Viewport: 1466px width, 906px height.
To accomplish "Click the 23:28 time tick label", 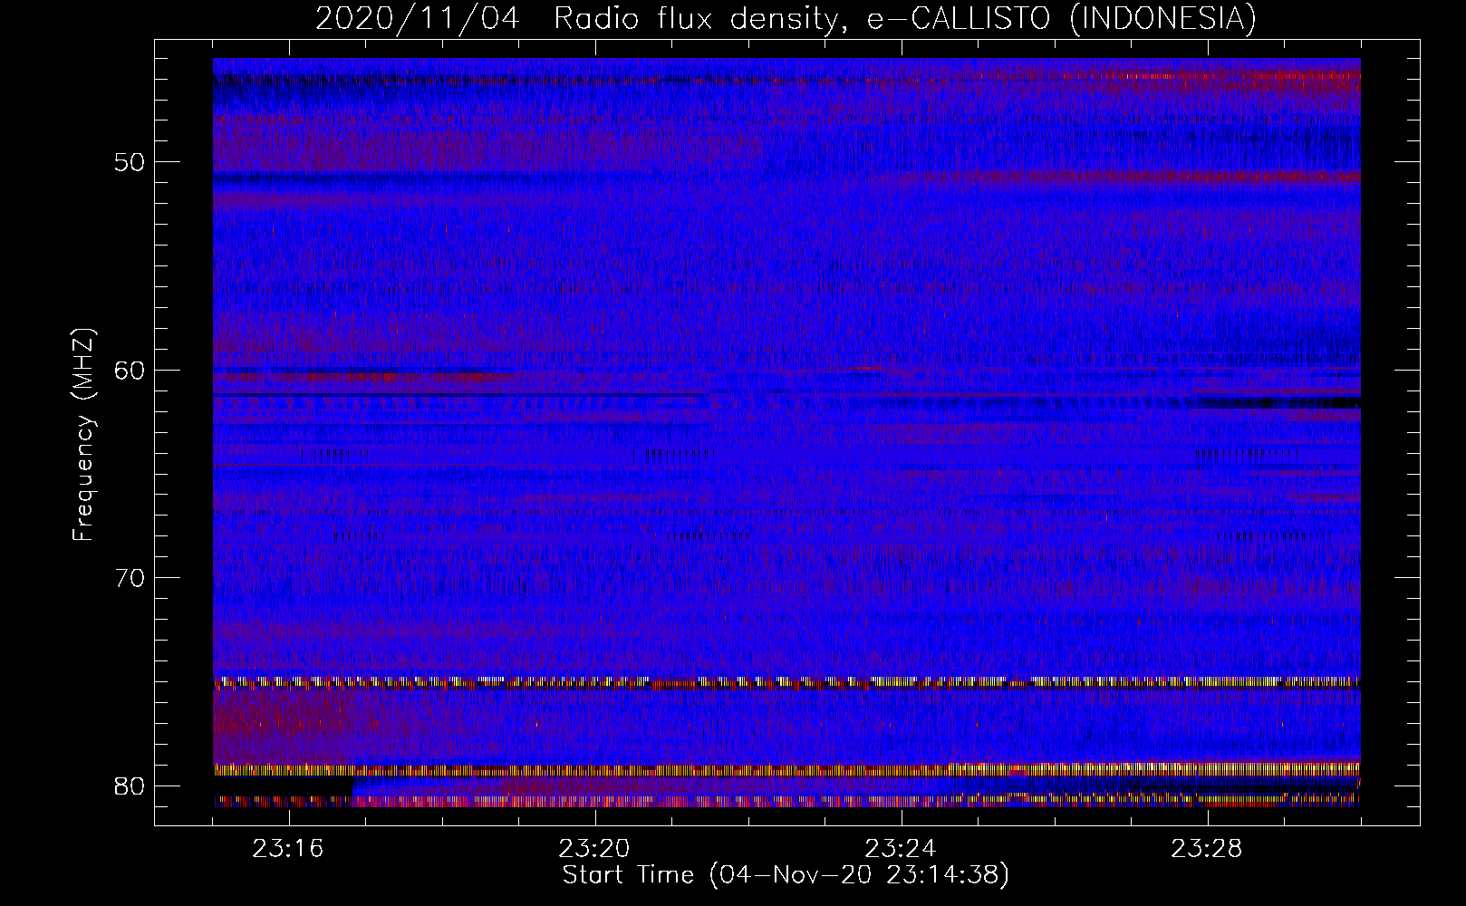I will click(1207, 849).
